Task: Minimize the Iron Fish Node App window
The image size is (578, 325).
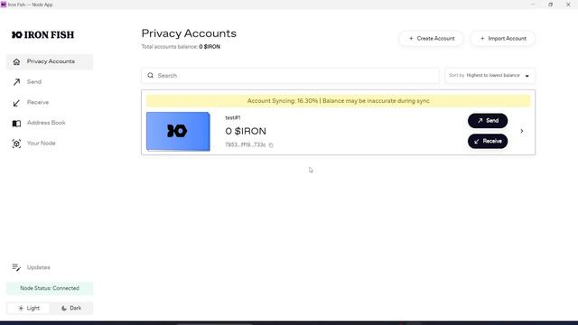Action: (x=533, y=5)
